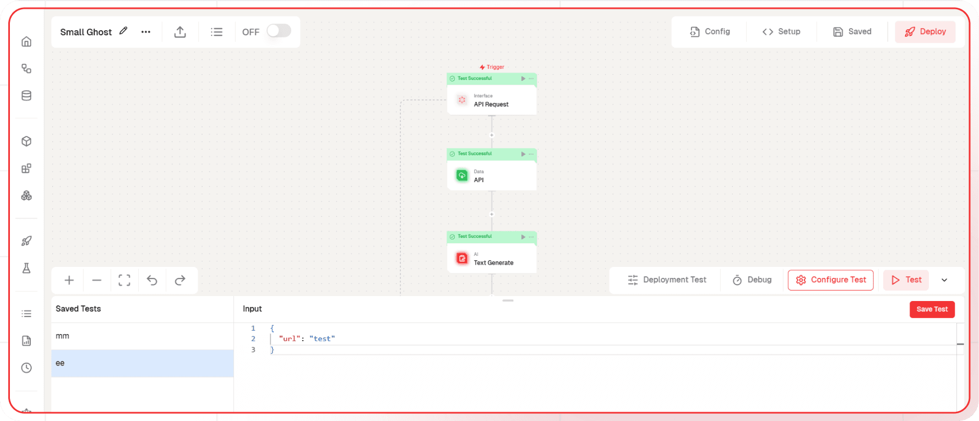Click the list view icon in top toolbar
Image resolution: width=979 pixels, height=421 pixels.
[x=217, y=32]
